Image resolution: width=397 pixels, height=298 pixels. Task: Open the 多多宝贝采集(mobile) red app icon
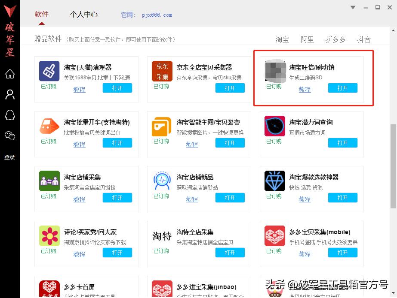click(274, 236)
